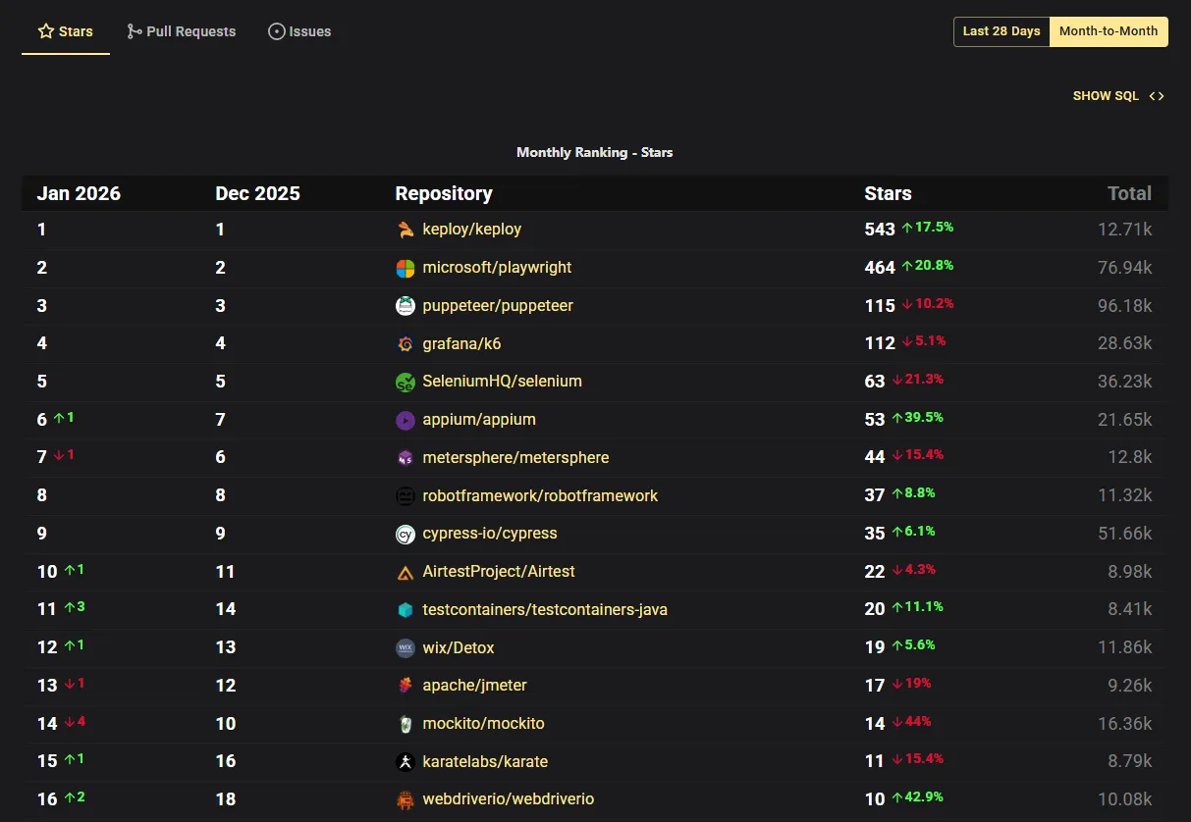This screenshot has width=1191, height=822.
Task: Click the grafana/k6 logo icon
Action: click(406, 343)
